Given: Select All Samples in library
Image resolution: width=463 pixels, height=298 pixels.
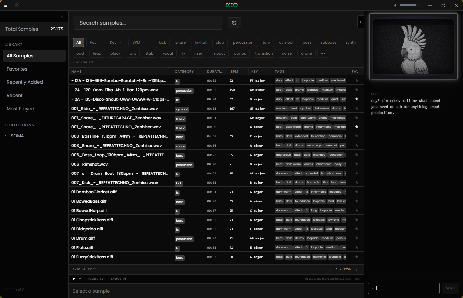Looking at the screenshot, I should pyautogui.click(x=34, y=56).
